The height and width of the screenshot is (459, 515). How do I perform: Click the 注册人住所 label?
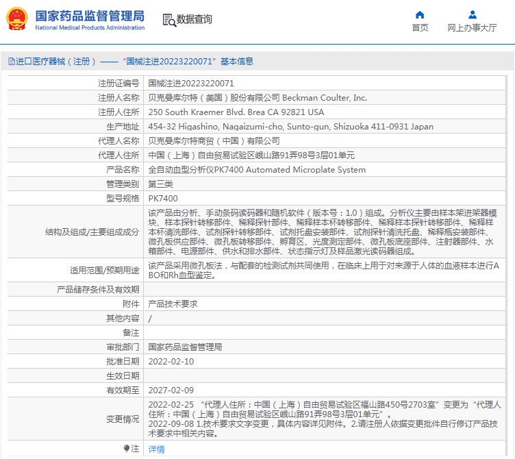118,112
